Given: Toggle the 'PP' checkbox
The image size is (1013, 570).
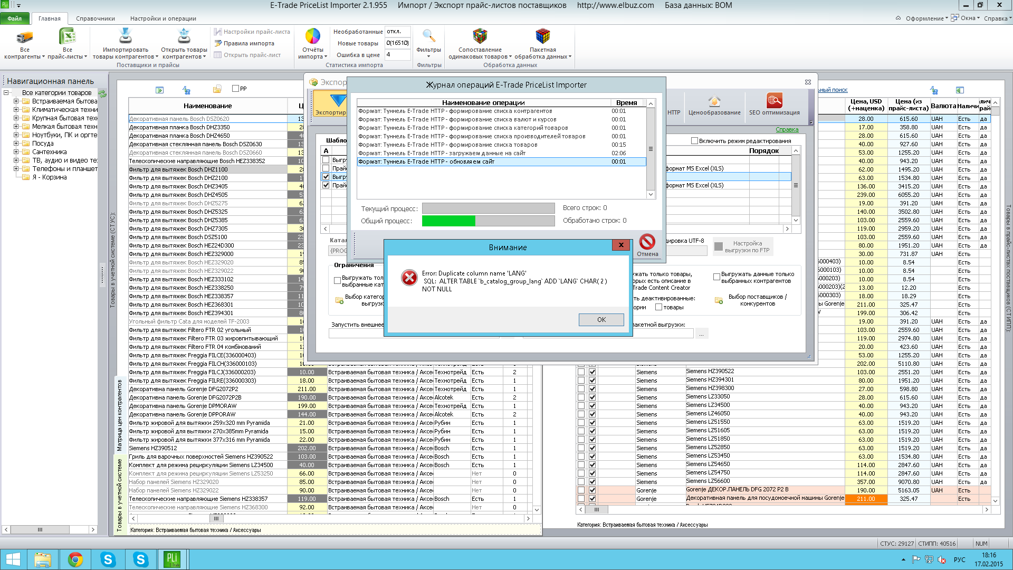Looking at the screenshot, I should (236, 89).
